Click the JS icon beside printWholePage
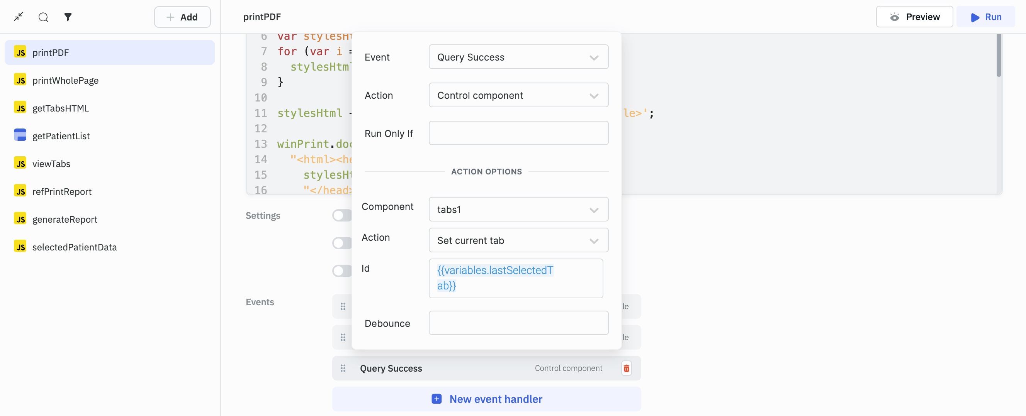This screenshot has width=1026, height=416. point(20,80)
